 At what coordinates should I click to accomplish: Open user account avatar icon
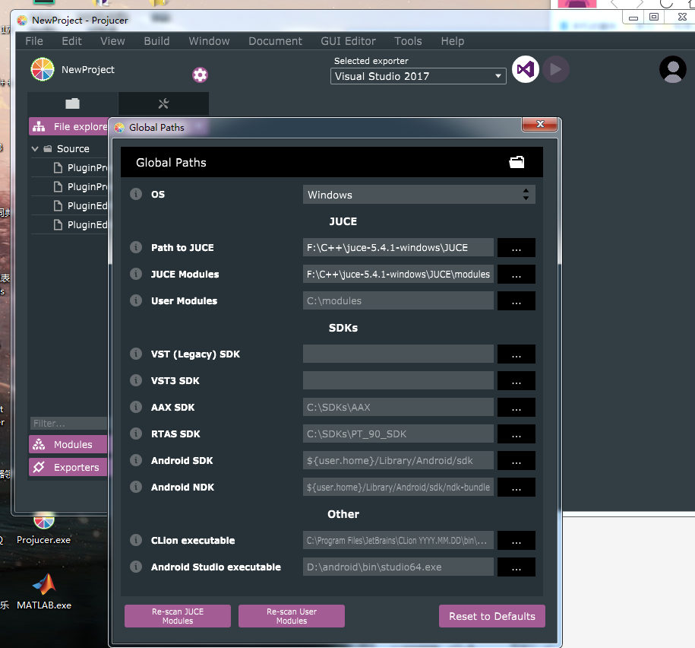coord(672,69)
